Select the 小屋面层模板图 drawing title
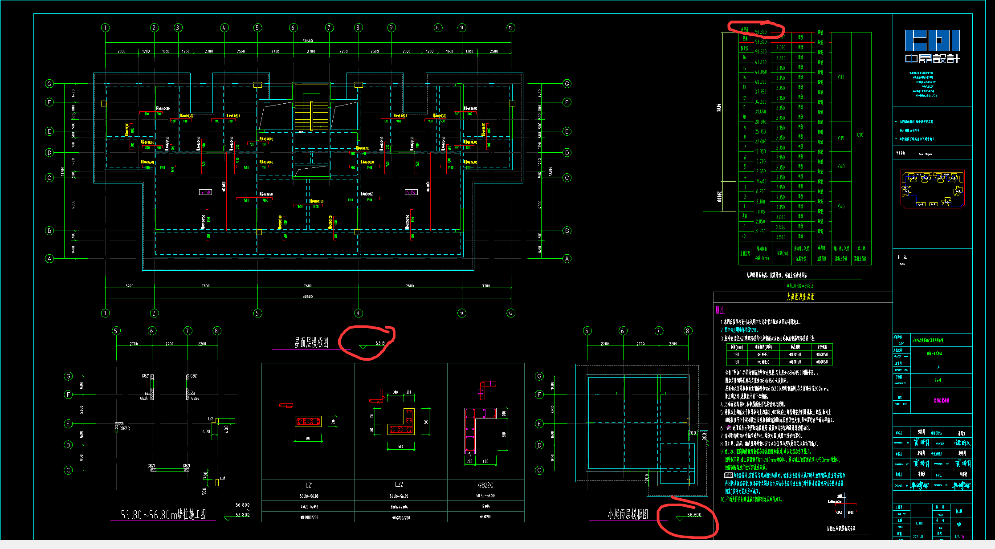This screenshot has height=549, width=995. pos(628,514)
